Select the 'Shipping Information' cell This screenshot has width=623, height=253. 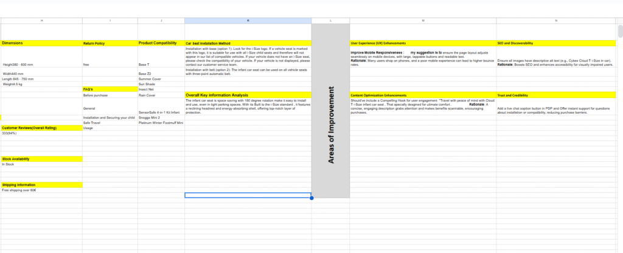pos(41,185)
